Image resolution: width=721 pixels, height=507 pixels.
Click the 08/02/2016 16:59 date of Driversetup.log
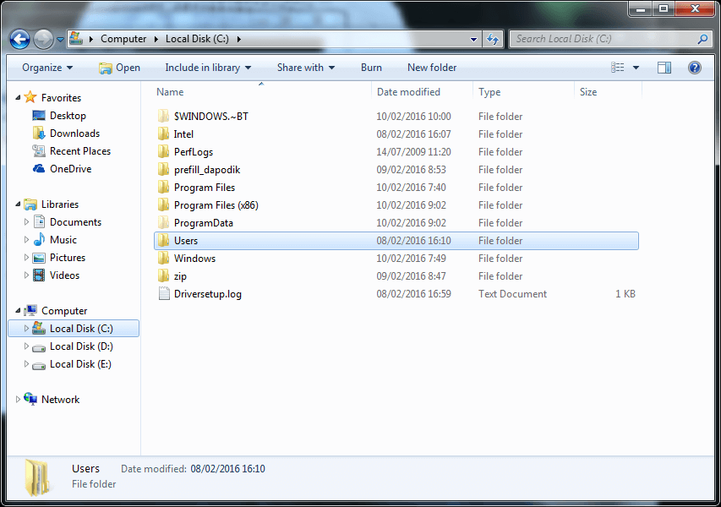413,294
